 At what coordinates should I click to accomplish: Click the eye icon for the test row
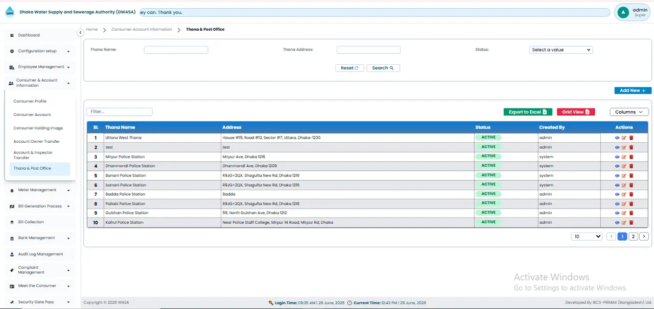click(x=617, y=147)
